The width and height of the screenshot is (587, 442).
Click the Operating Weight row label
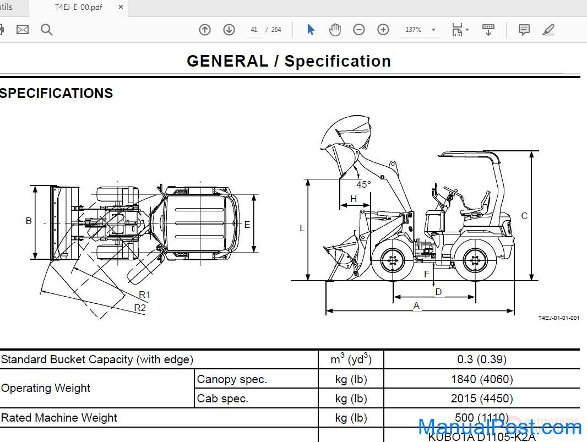[46, 388]
